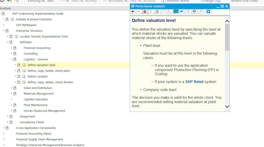This screenshot has width=264, height=147.
Task: Click the Structure column header
Action: (x=5, y=9)
